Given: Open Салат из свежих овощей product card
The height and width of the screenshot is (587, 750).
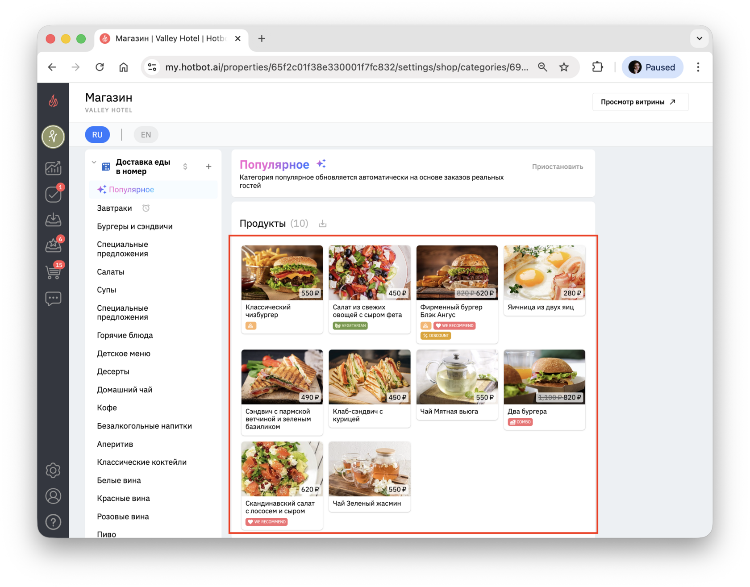Looking at the screenshot, I should pos(370,289).
